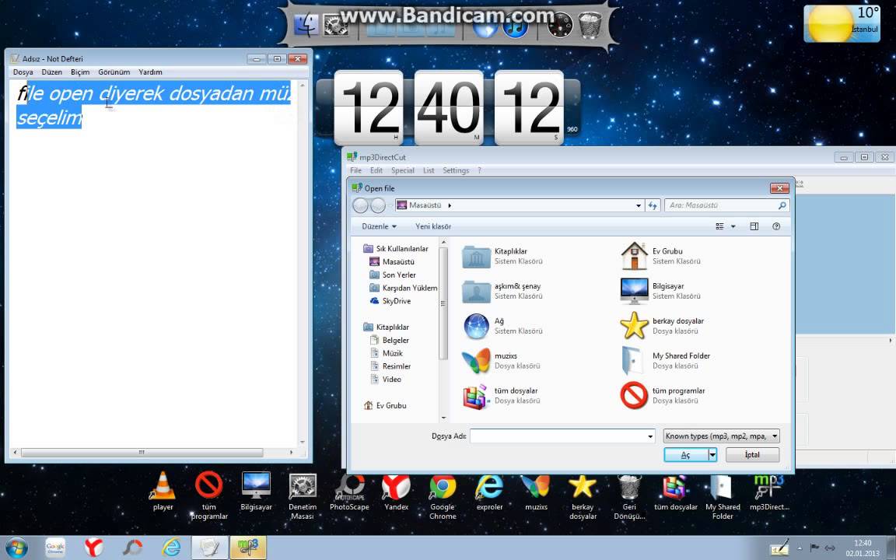Open the Aç button split arrow

pyautogui.click(x=712, y=455)
